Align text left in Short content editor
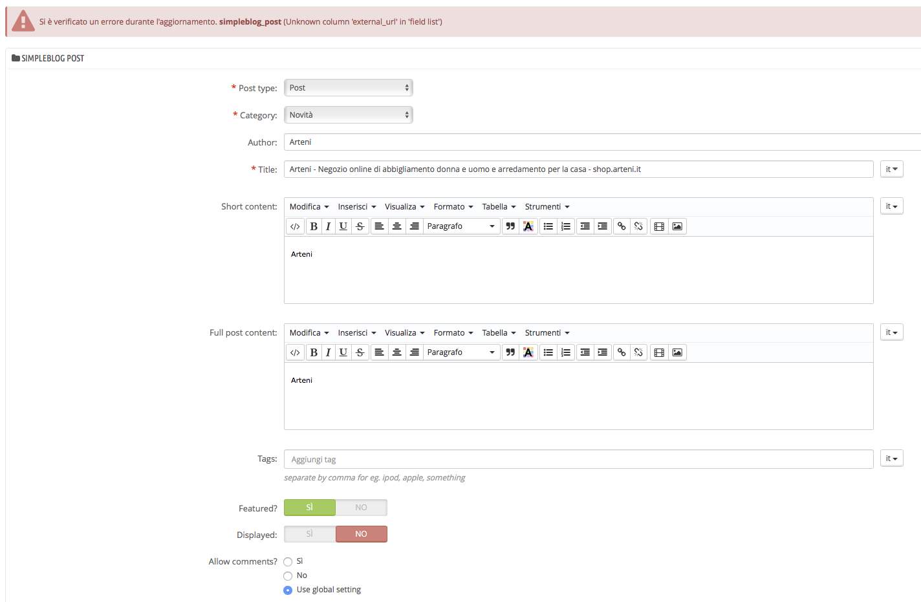Viewport: 921px width, 602px height. pyautogui.click(x=380, y=226)
